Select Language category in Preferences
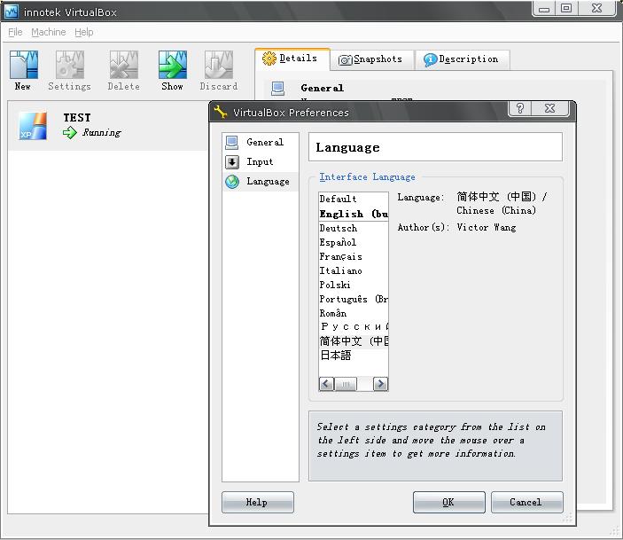 pos(260,182)
